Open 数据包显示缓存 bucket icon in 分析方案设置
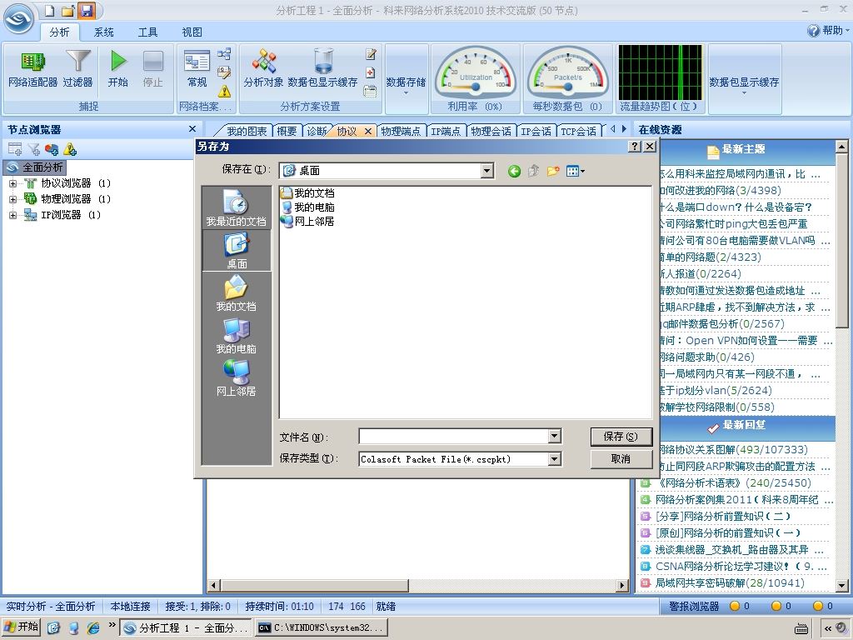Image resolution: width=853 pixels, height=640 pixels. click(x=322, y=69)
